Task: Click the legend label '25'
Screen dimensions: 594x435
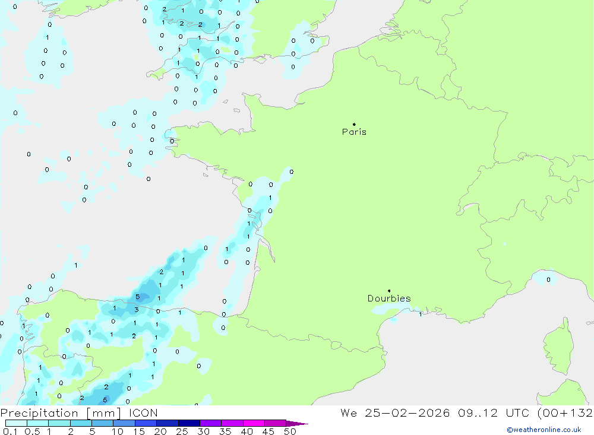Action: [182, 431]
